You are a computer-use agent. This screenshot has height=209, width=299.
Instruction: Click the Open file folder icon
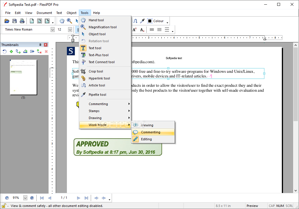tap(7, 21)
